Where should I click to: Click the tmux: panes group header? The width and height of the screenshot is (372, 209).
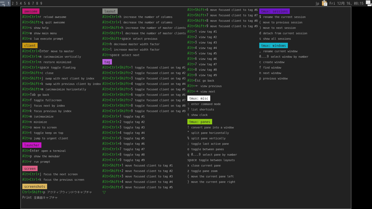pyautogui.click(x=200, y=122)
